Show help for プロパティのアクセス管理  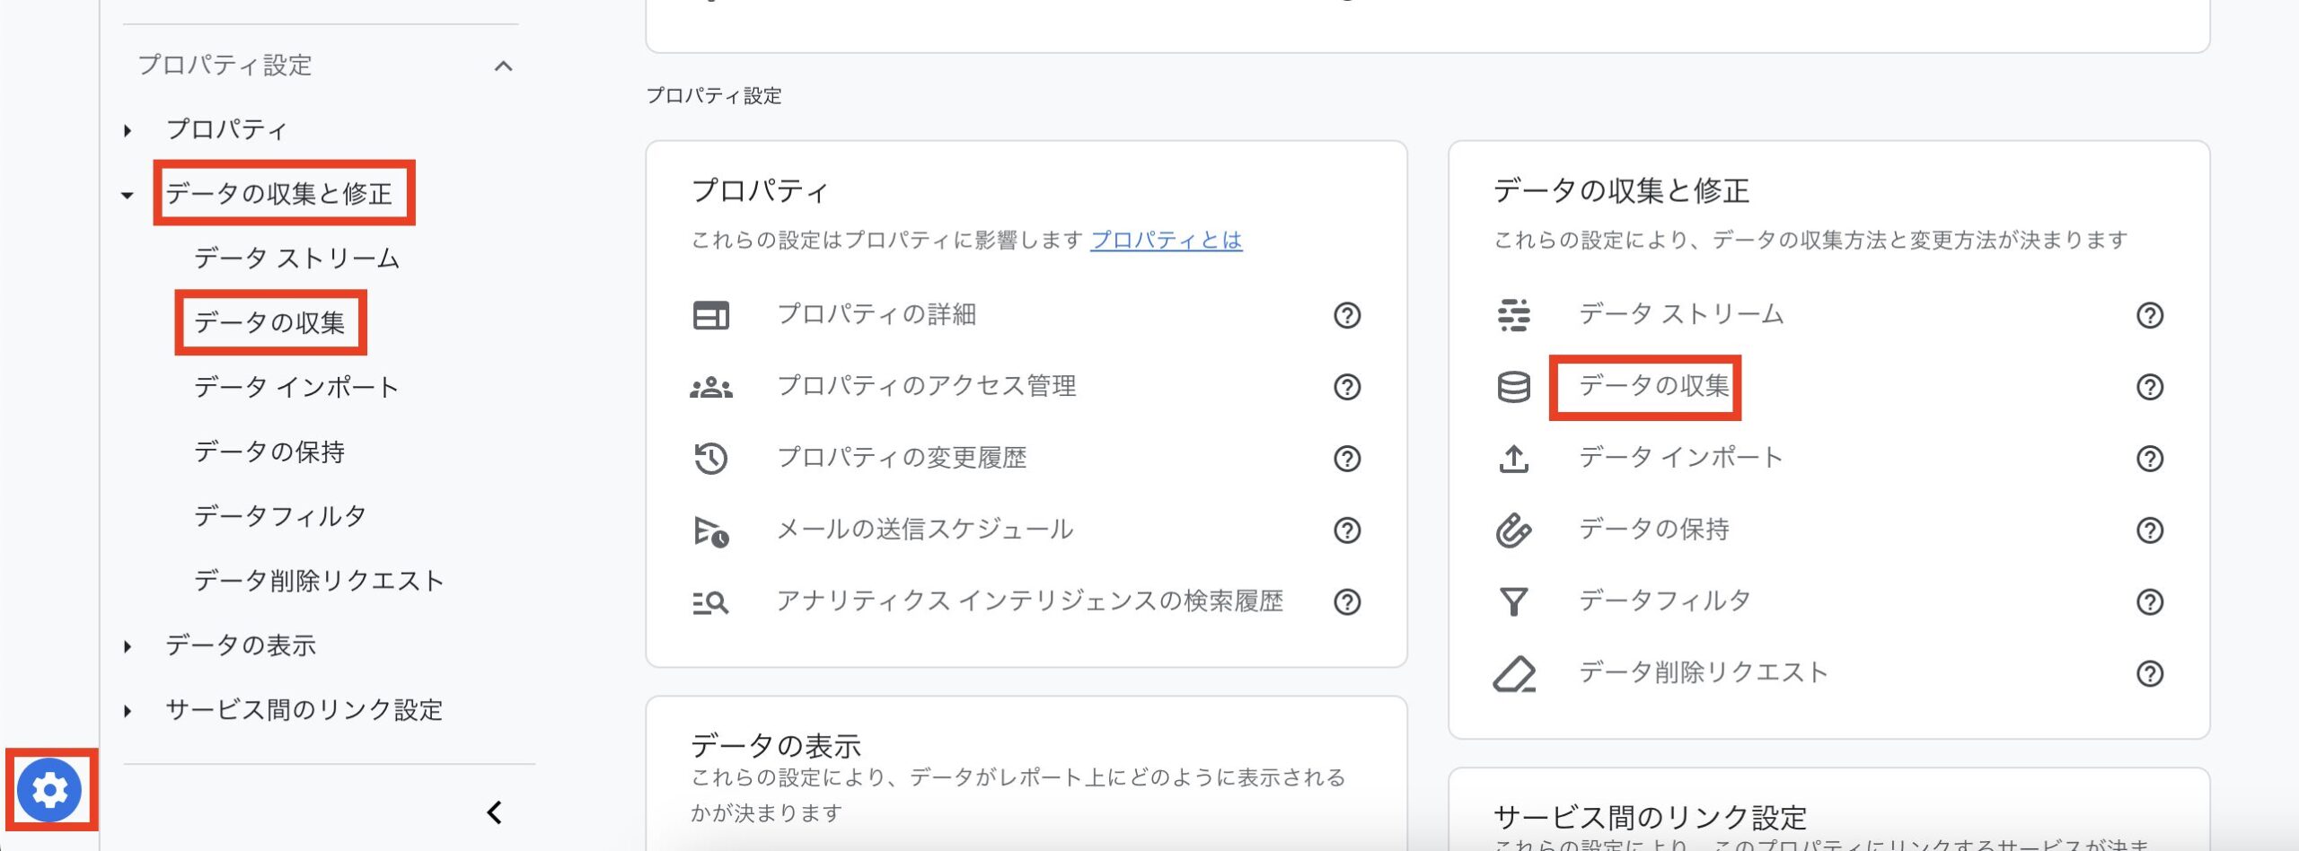pos(1347,387)
